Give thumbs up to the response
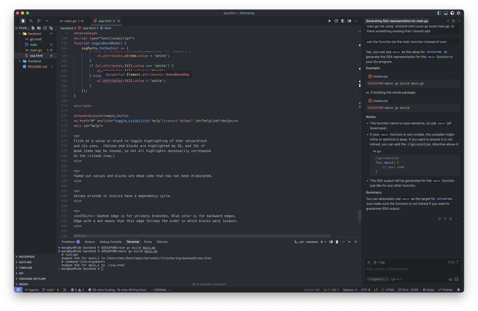The height and width of the screenshot is (311, 478). click(x=440, y=218)
